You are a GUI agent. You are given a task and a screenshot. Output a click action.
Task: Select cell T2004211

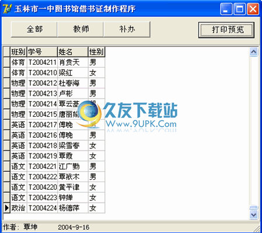tap(42, 62)
